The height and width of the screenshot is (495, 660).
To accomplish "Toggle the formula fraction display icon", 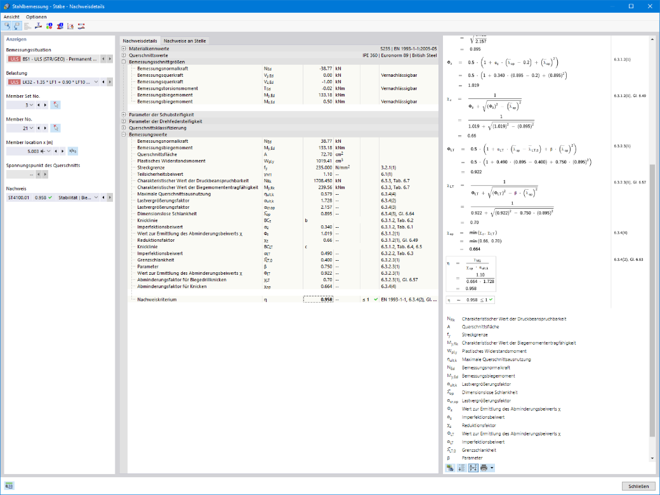I will coord(473,468).
